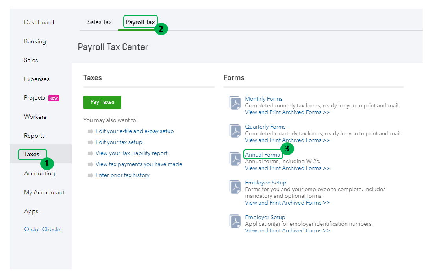Click the Employer Setup PDF icon
This screenshot has height=271, width=428.
235,221
